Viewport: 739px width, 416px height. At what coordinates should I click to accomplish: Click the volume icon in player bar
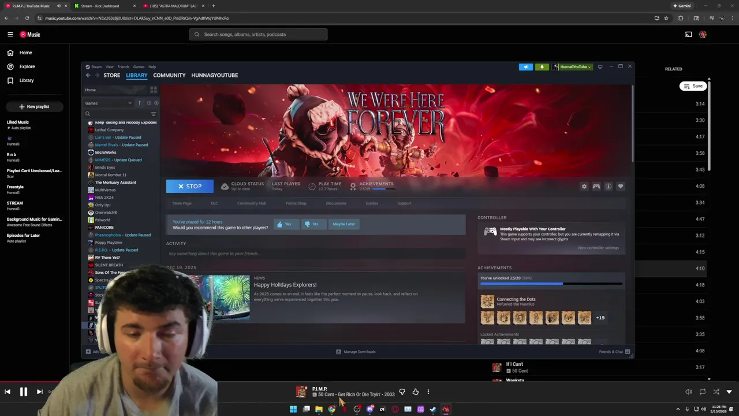(x=689, y=392)
